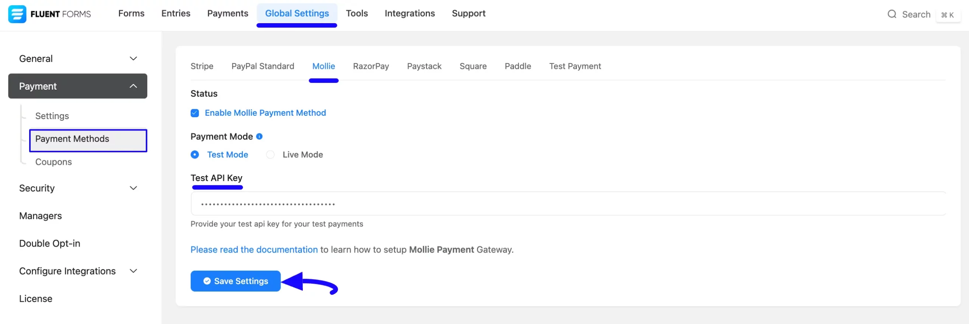The width and height of the screenshot is (969, 324).
Task: Expand the Configure Integrations section
Action: tap(78, 271)
